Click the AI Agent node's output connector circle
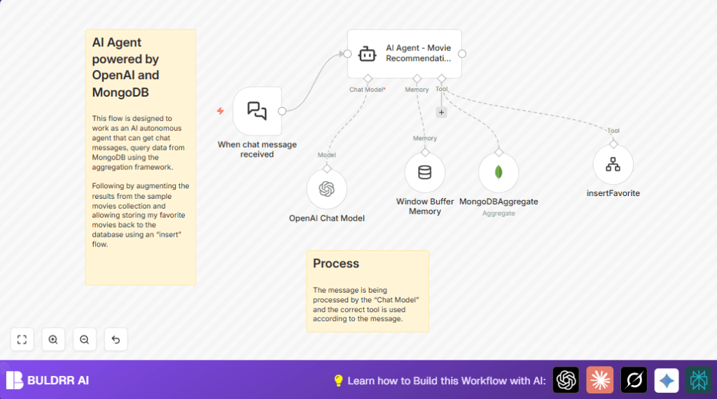Screen dimensions: 717x399 462,54
